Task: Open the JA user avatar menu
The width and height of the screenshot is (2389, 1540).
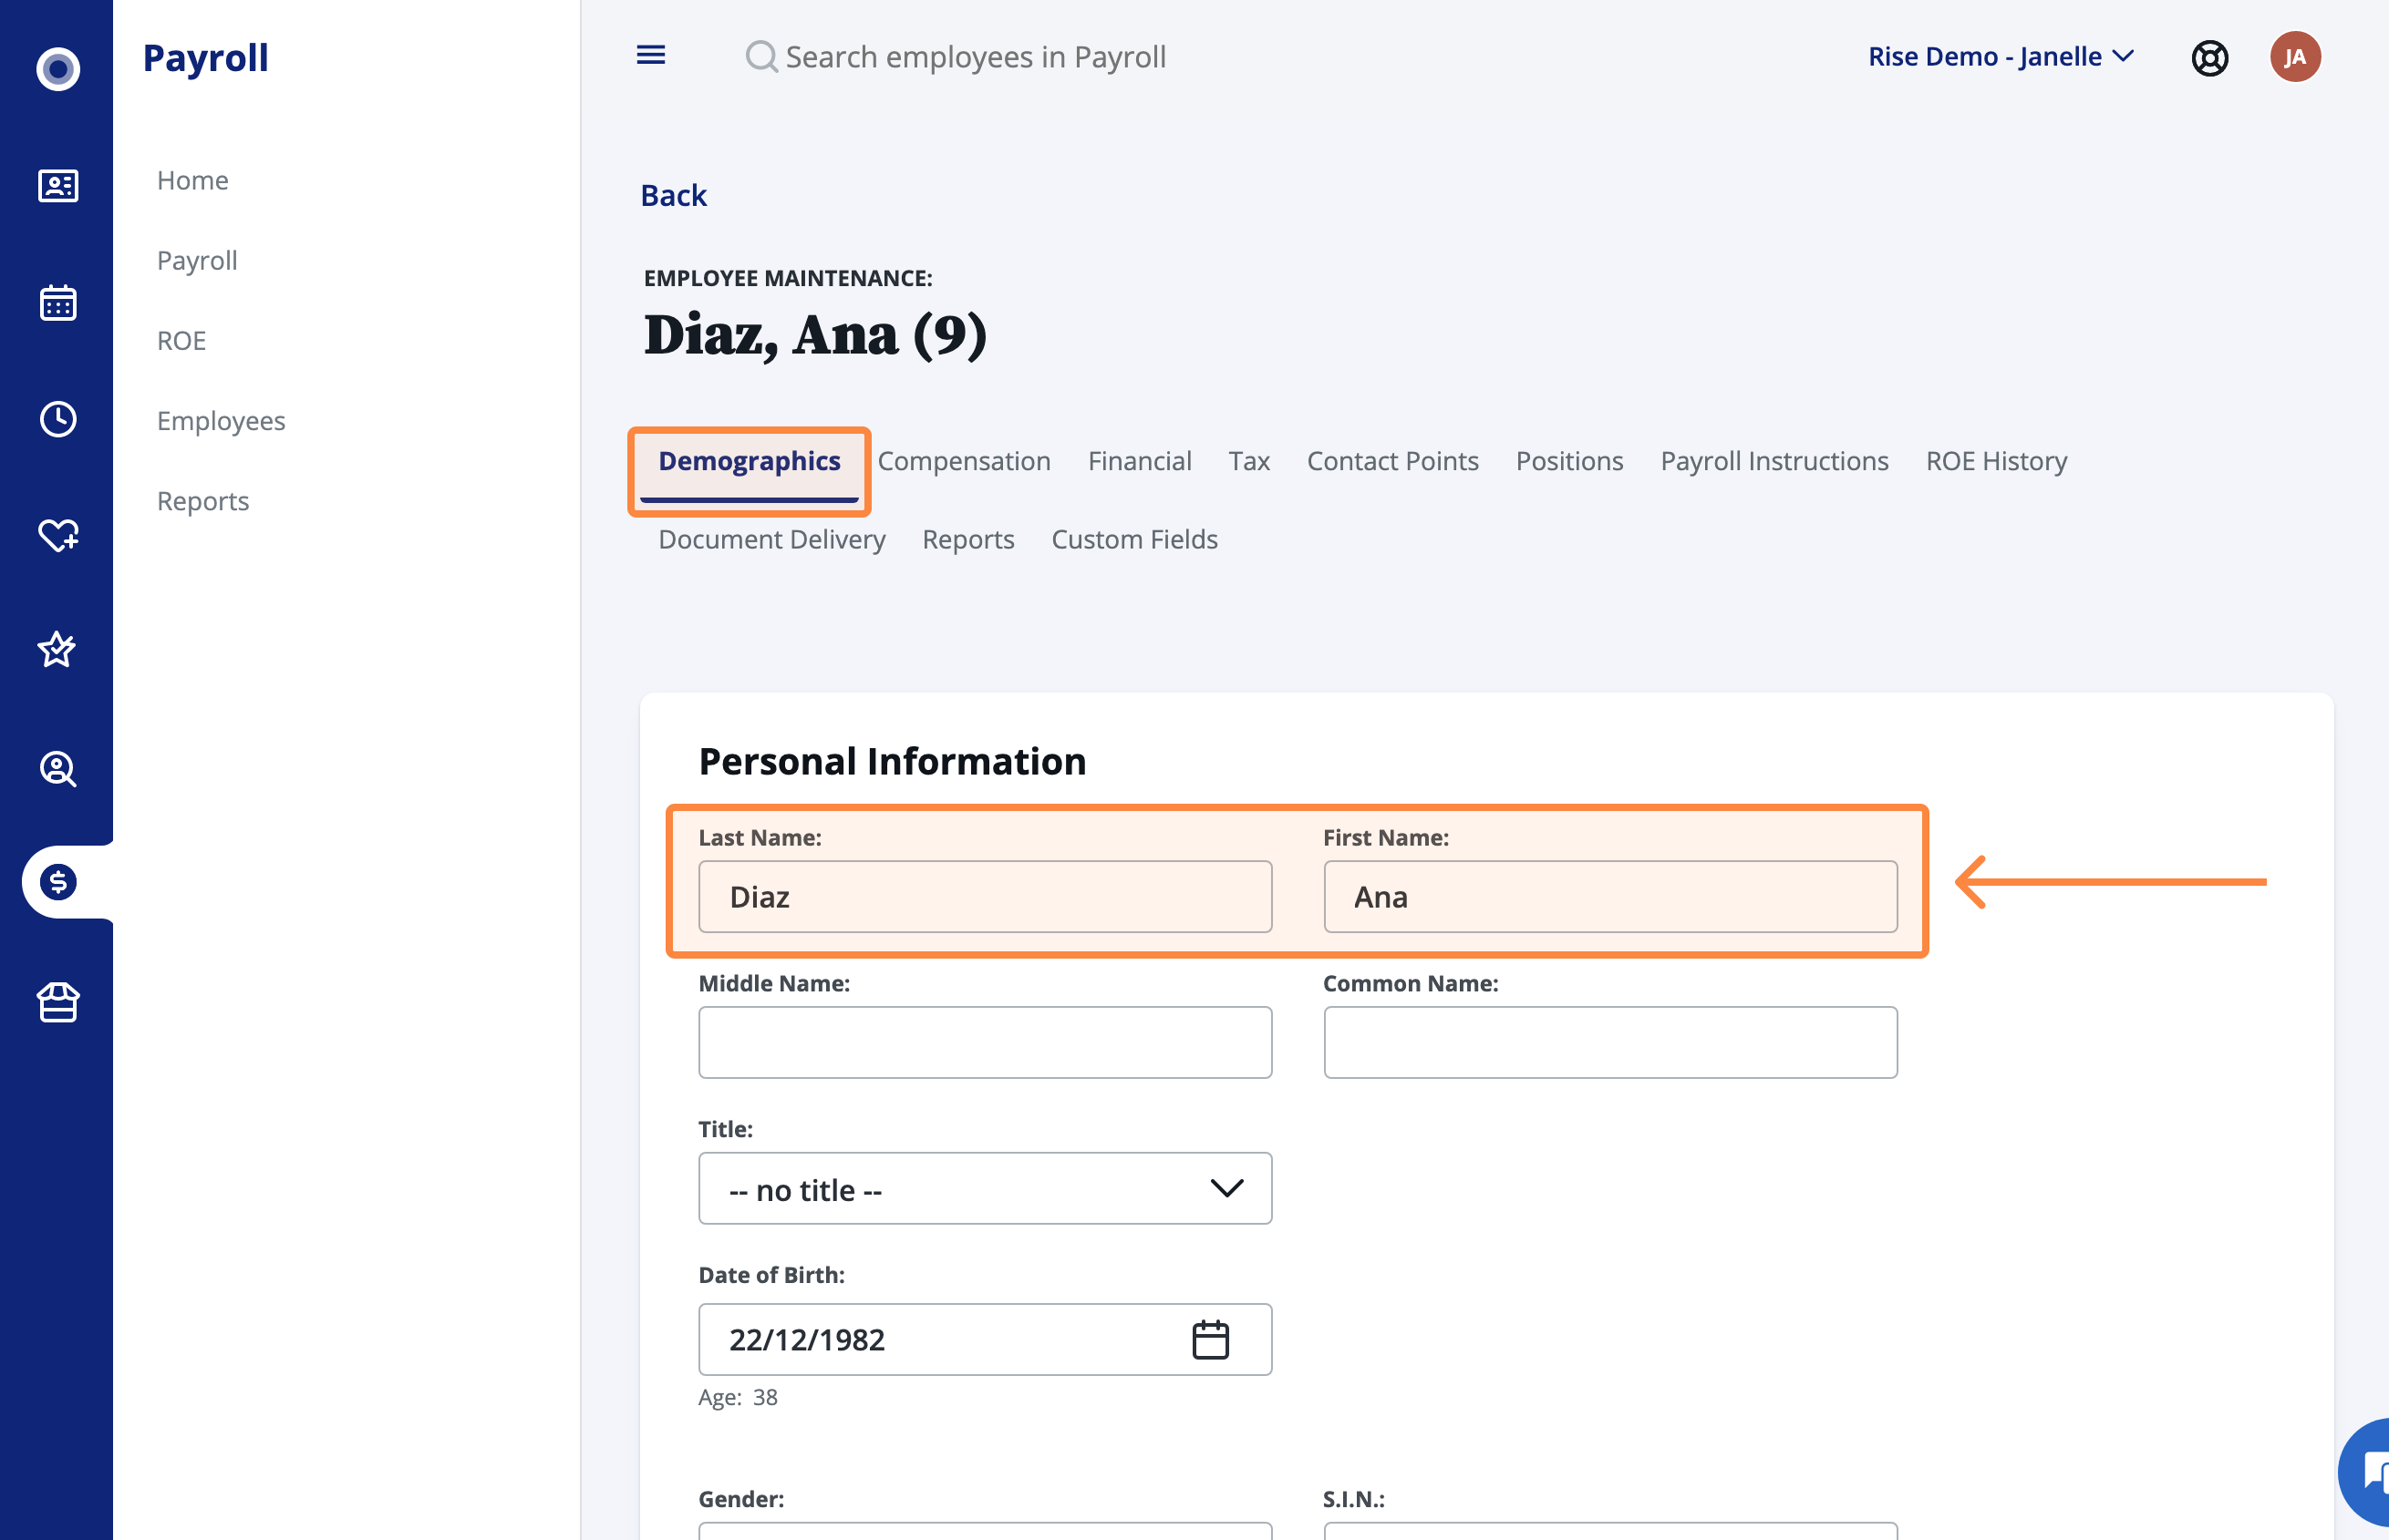Action: click(2295, 57)
